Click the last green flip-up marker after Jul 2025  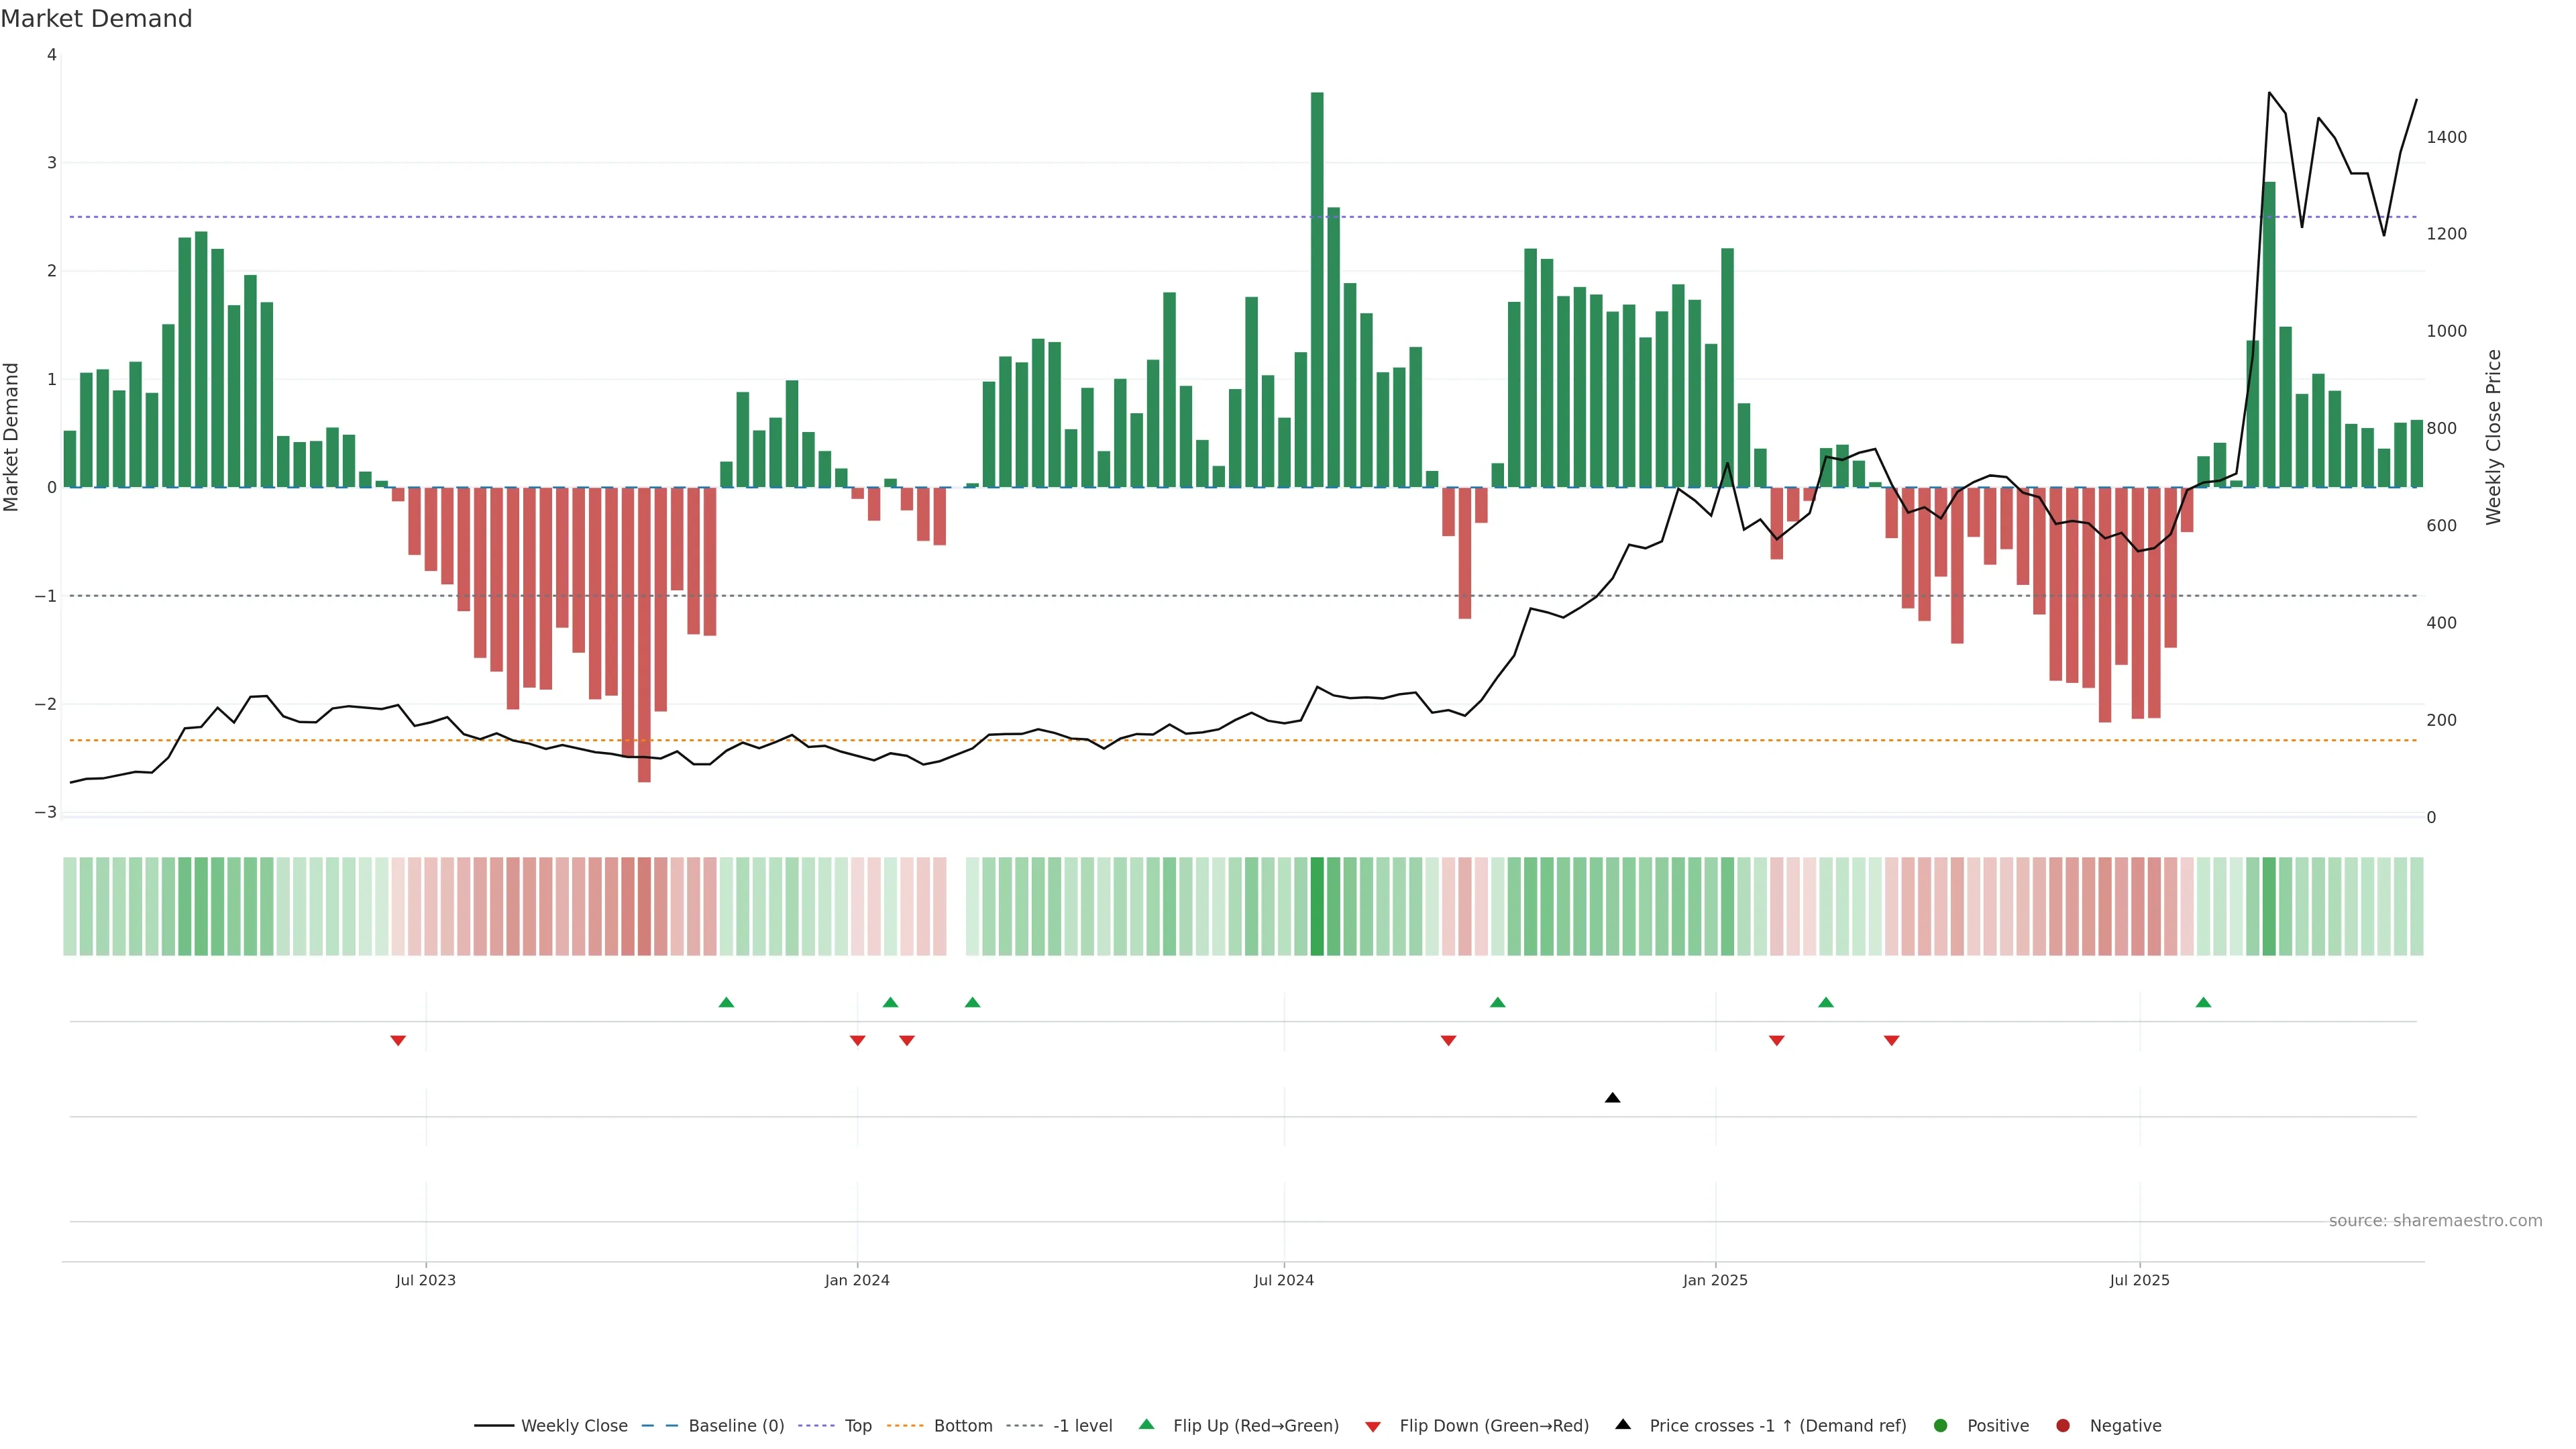tap(2203, 1002)
